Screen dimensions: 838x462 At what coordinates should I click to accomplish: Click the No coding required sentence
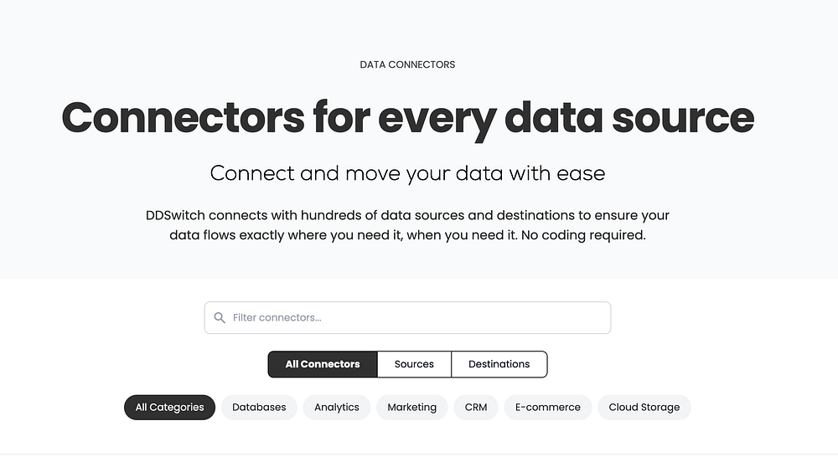pyautogui.click(x=583, y=235)
